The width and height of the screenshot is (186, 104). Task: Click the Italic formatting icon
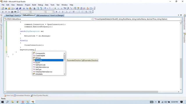point(60,12)
